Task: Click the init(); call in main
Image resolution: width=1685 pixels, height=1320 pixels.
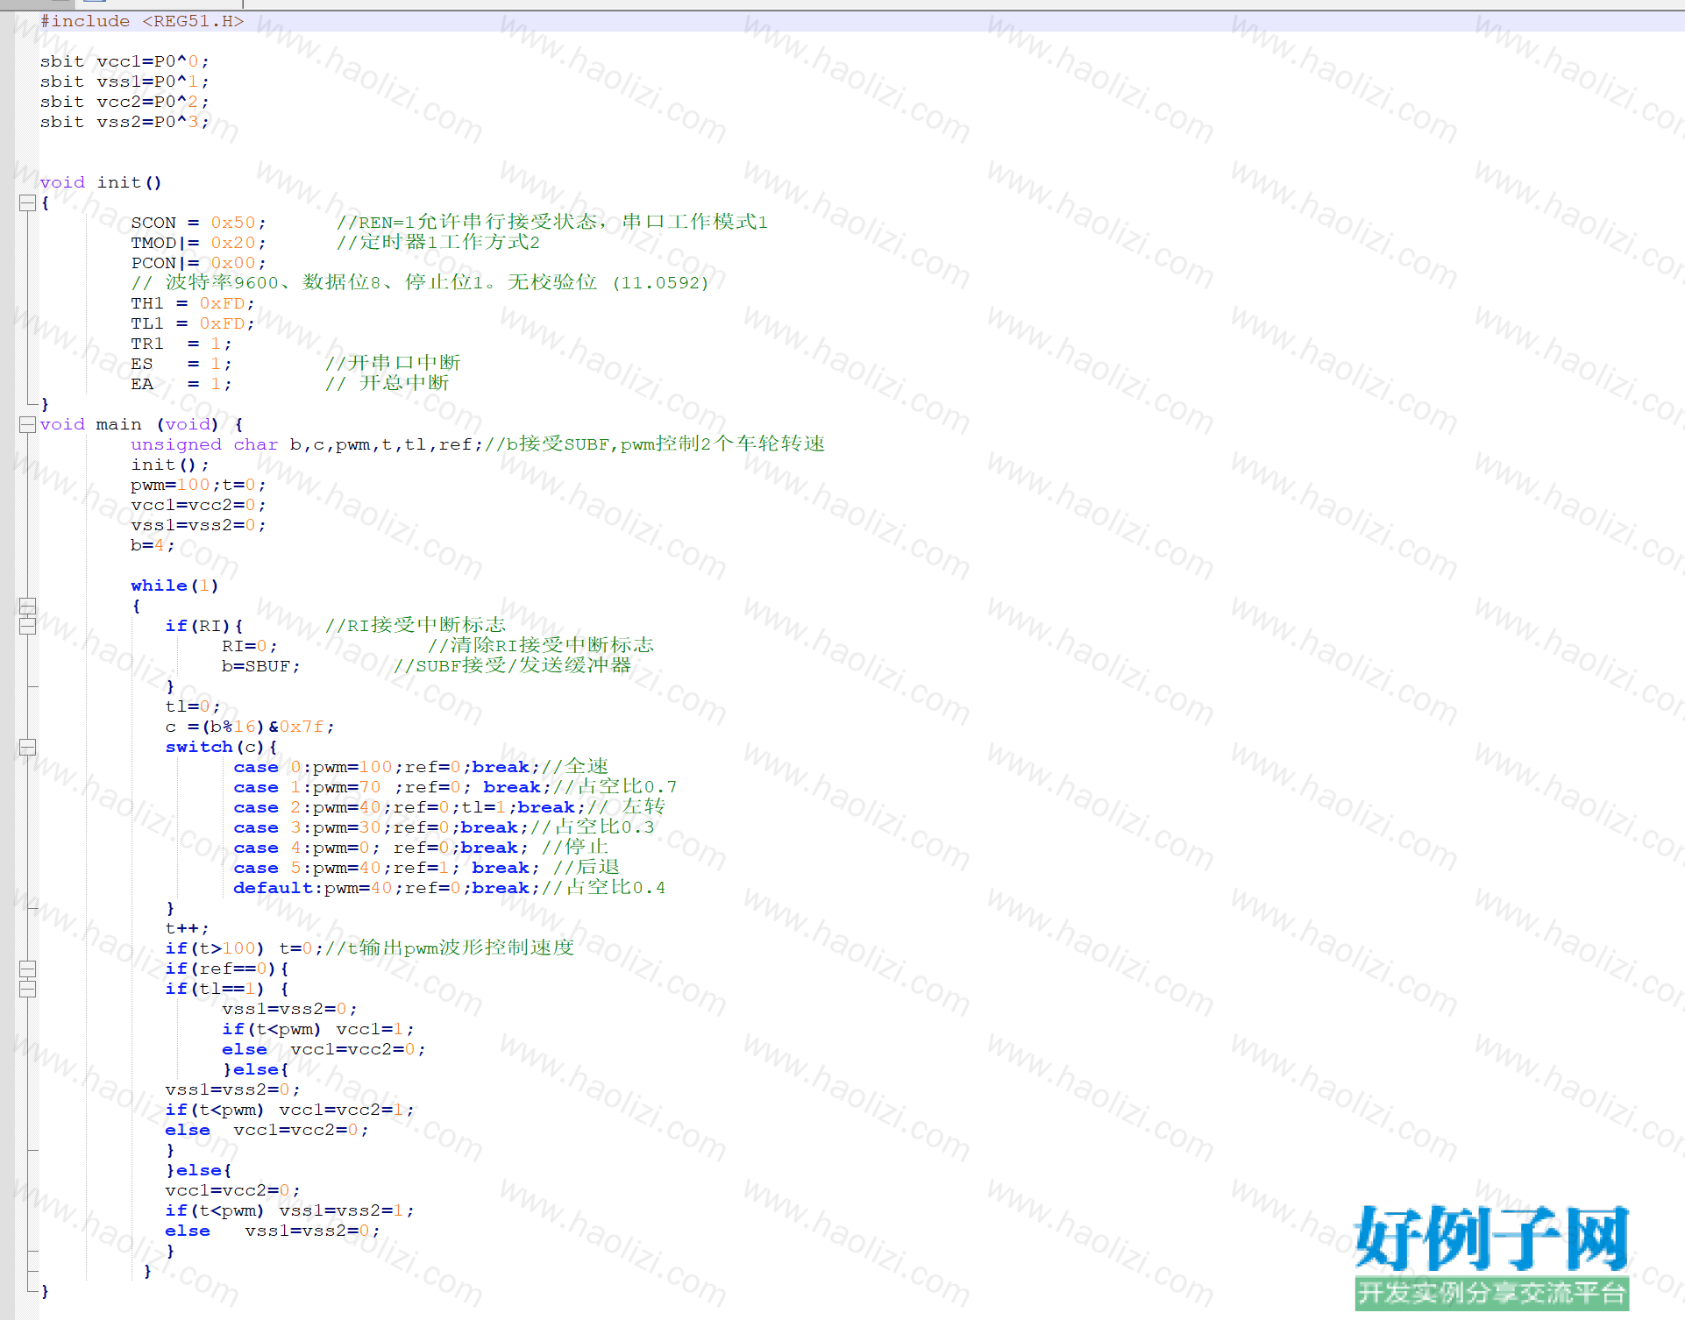Action: (170, 465)
